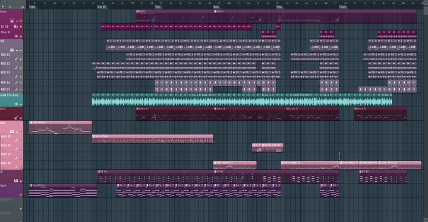
Task: Click the note icon on PAD 02 track
Action: point(17,67)
